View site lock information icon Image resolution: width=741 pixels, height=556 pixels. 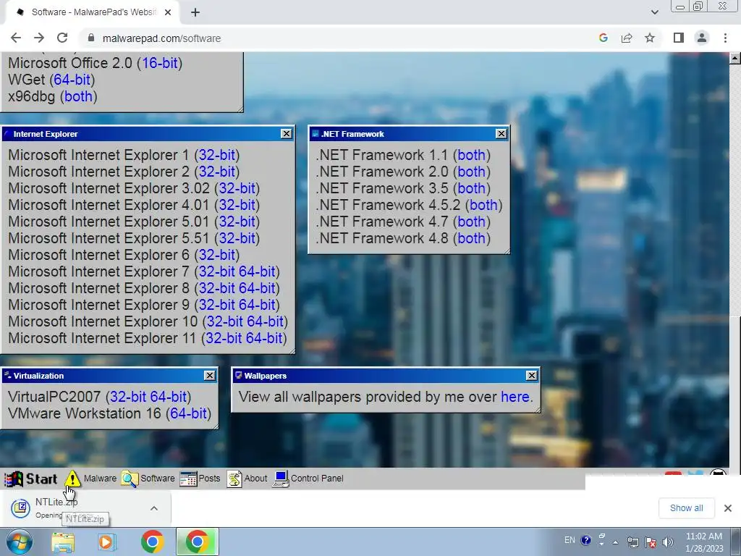91,38
